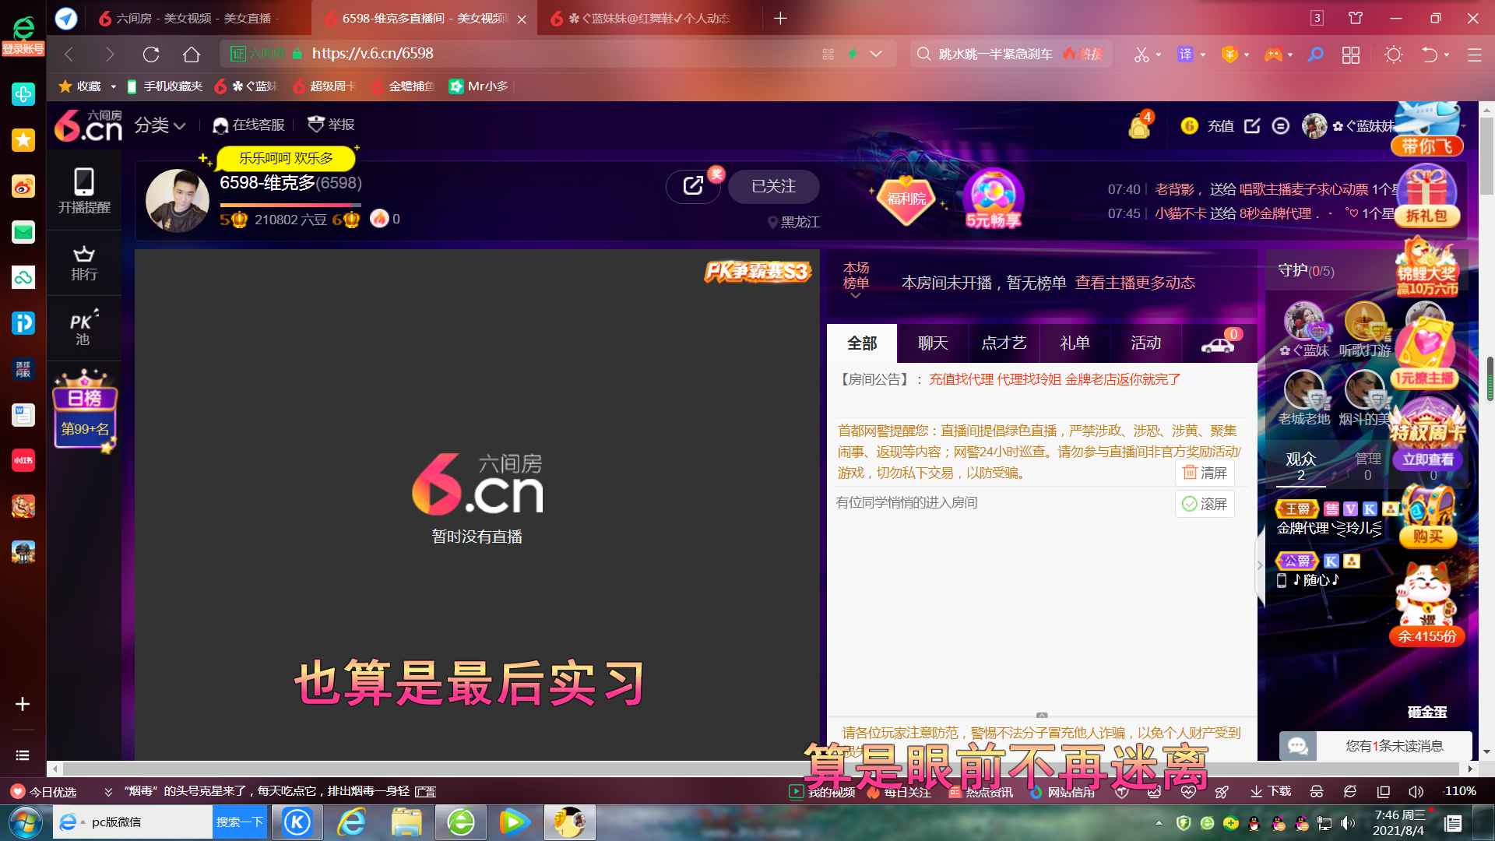
Task: Switch to the 聊天 tab
Action: coord(933,343)
